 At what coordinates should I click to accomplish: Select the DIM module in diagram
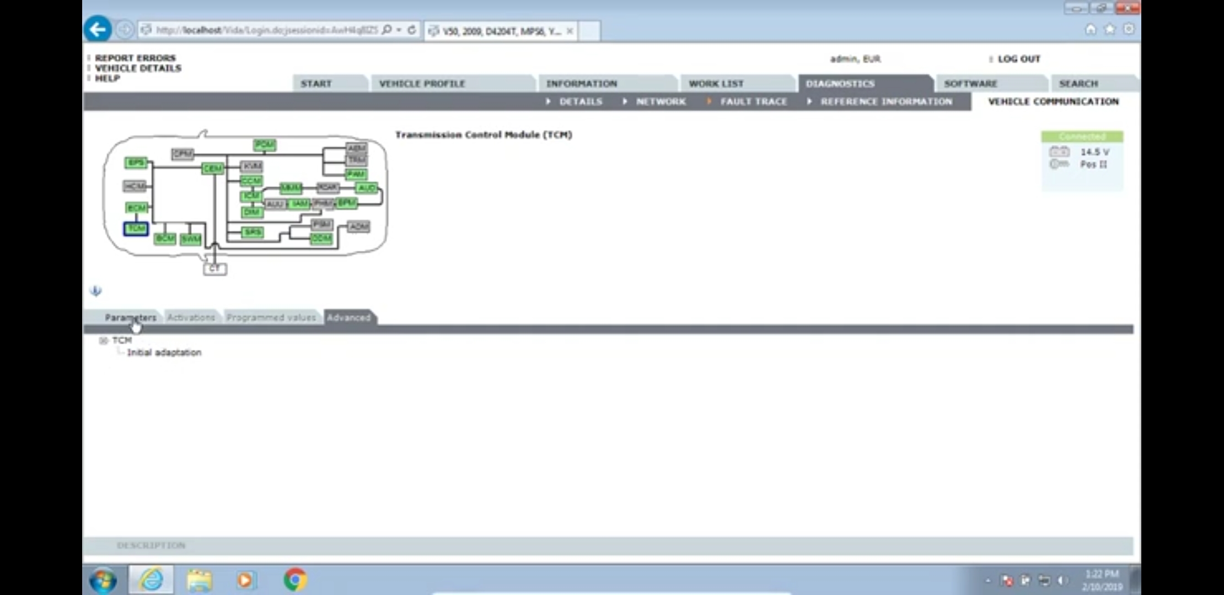251,212
